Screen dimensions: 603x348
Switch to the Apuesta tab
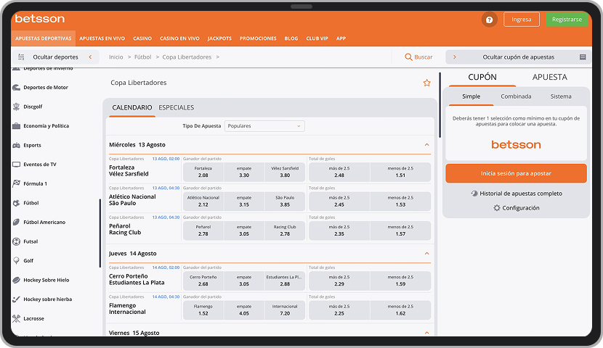point(549,77)
